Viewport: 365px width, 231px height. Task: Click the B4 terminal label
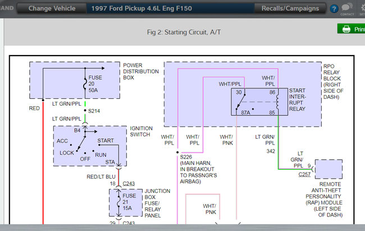point(77,130)
